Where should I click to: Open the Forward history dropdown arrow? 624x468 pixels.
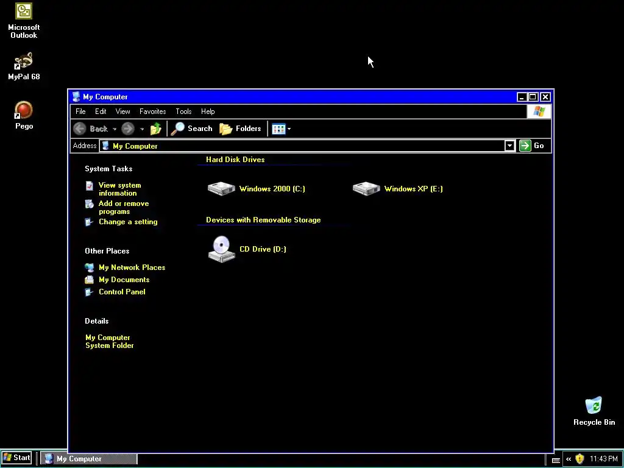(x=141, y=129)
